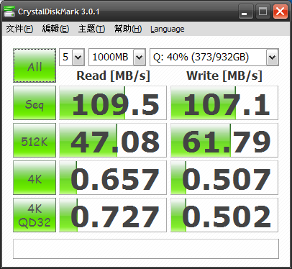Click the CrystalDiskMark app icon in title bar
Screen dimensions: 292x269
tap(9, 12)
